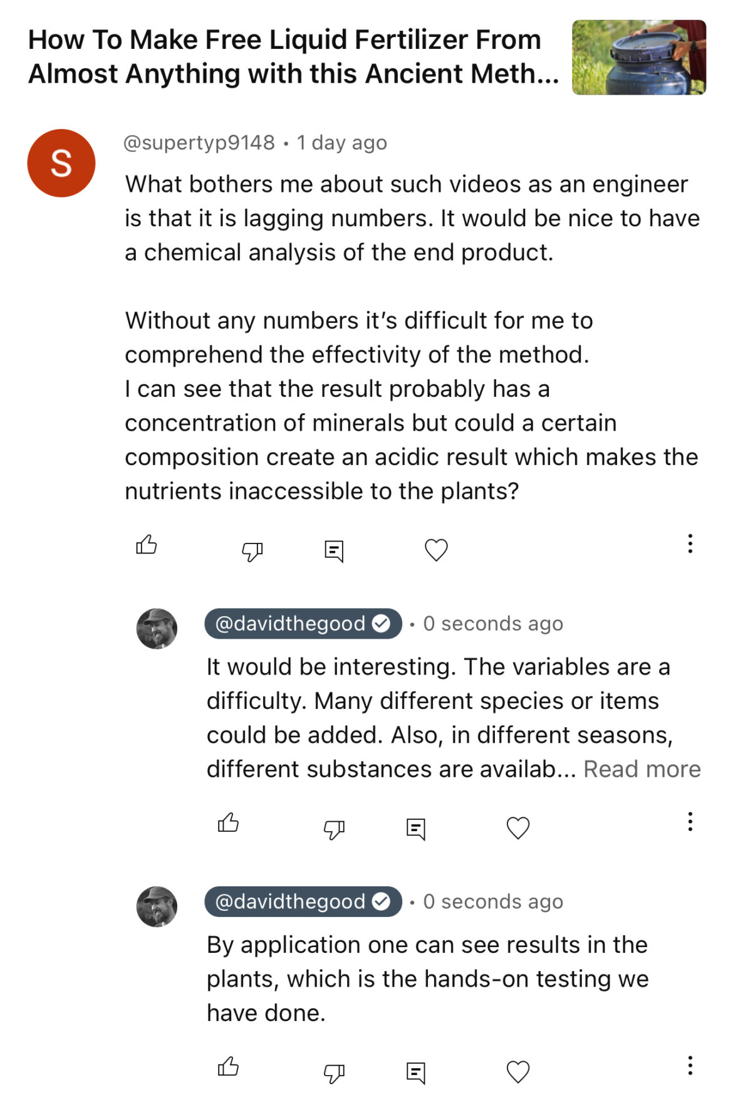733x1112 pixels.
Task: Heart the "By application" reply
Action: [518, 1072]
